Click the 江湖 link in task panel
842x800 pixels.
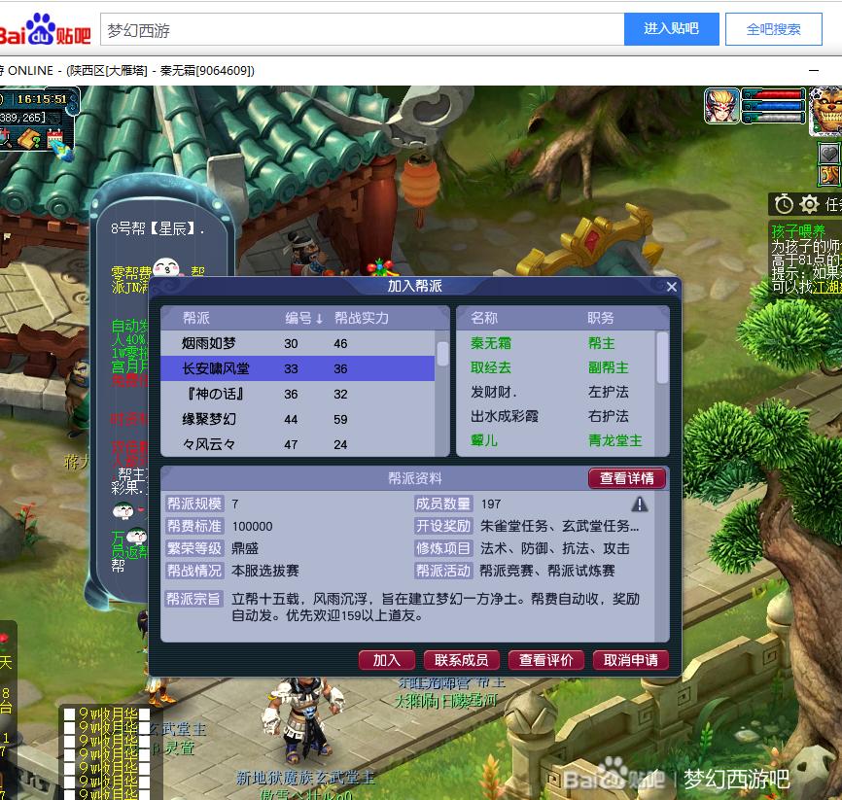tap(827, 287)
